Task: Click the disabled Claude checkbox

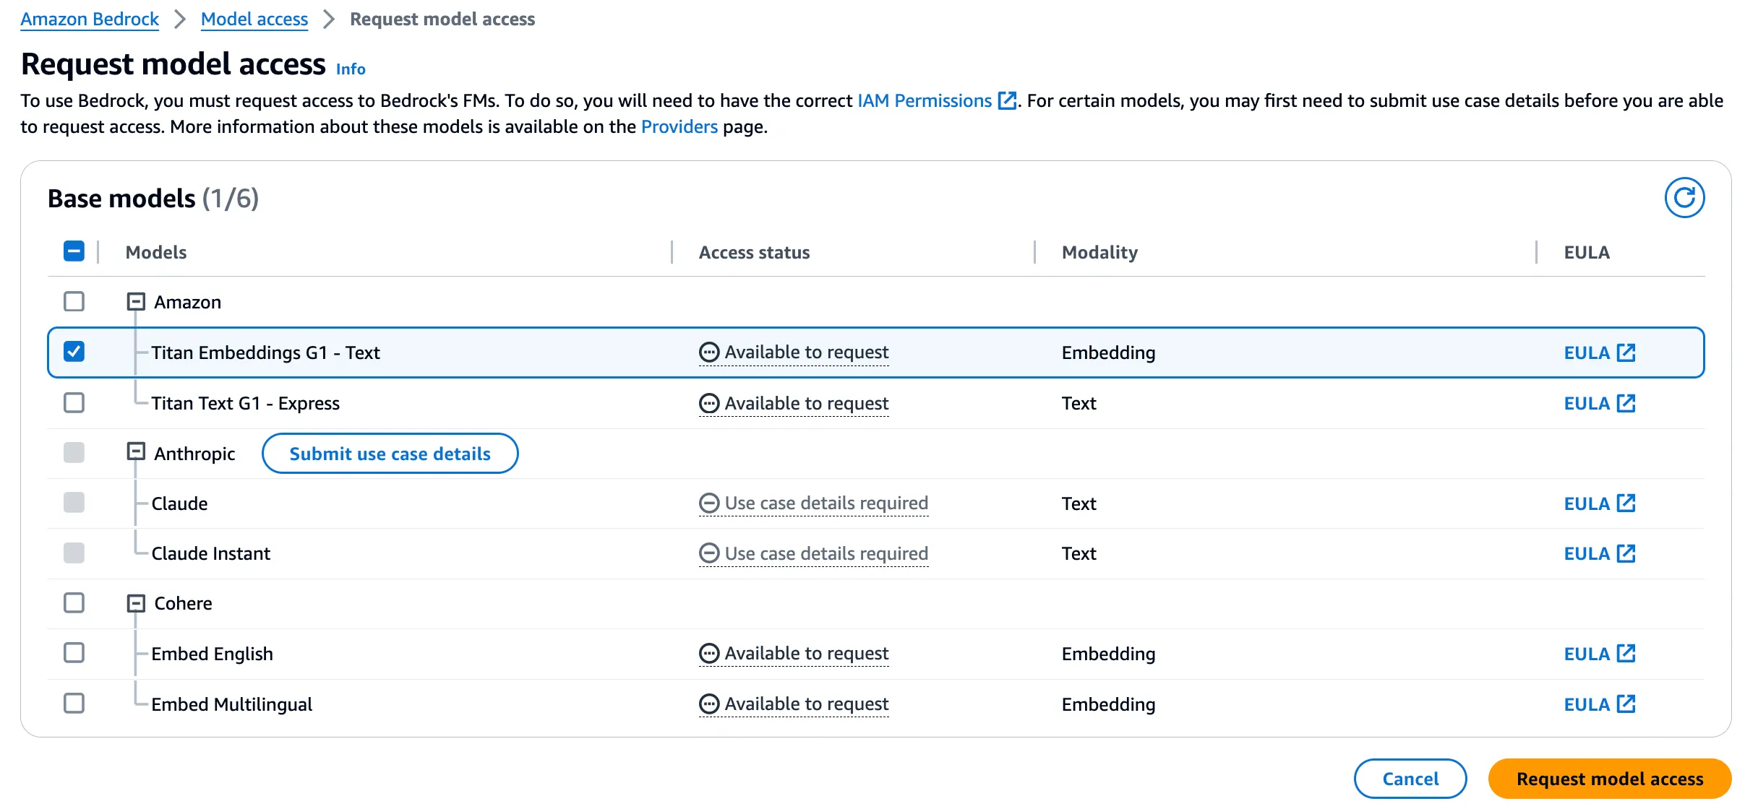Action: [74, 503]
